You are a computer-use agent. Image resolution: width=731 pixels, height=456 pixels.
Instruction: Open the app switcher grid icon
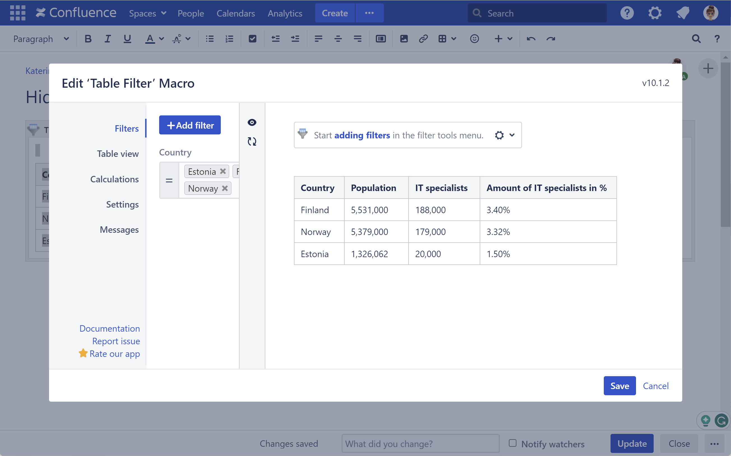point(17,13)
